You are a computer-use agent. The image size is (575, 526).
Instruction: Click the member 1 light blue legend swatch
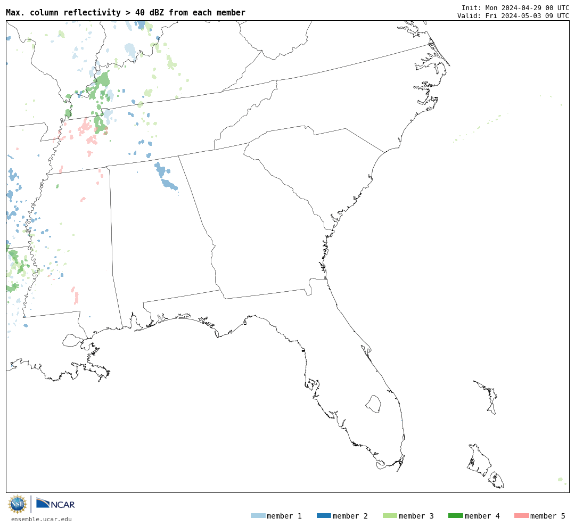(258, 516)
